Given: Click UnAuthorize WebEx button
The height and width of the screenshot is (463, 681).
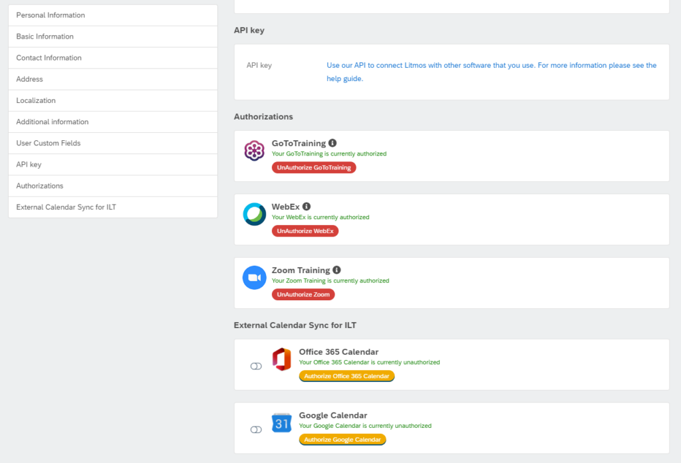Looking at the screenshot, I should pyautogui.click(x=305, y=231).
